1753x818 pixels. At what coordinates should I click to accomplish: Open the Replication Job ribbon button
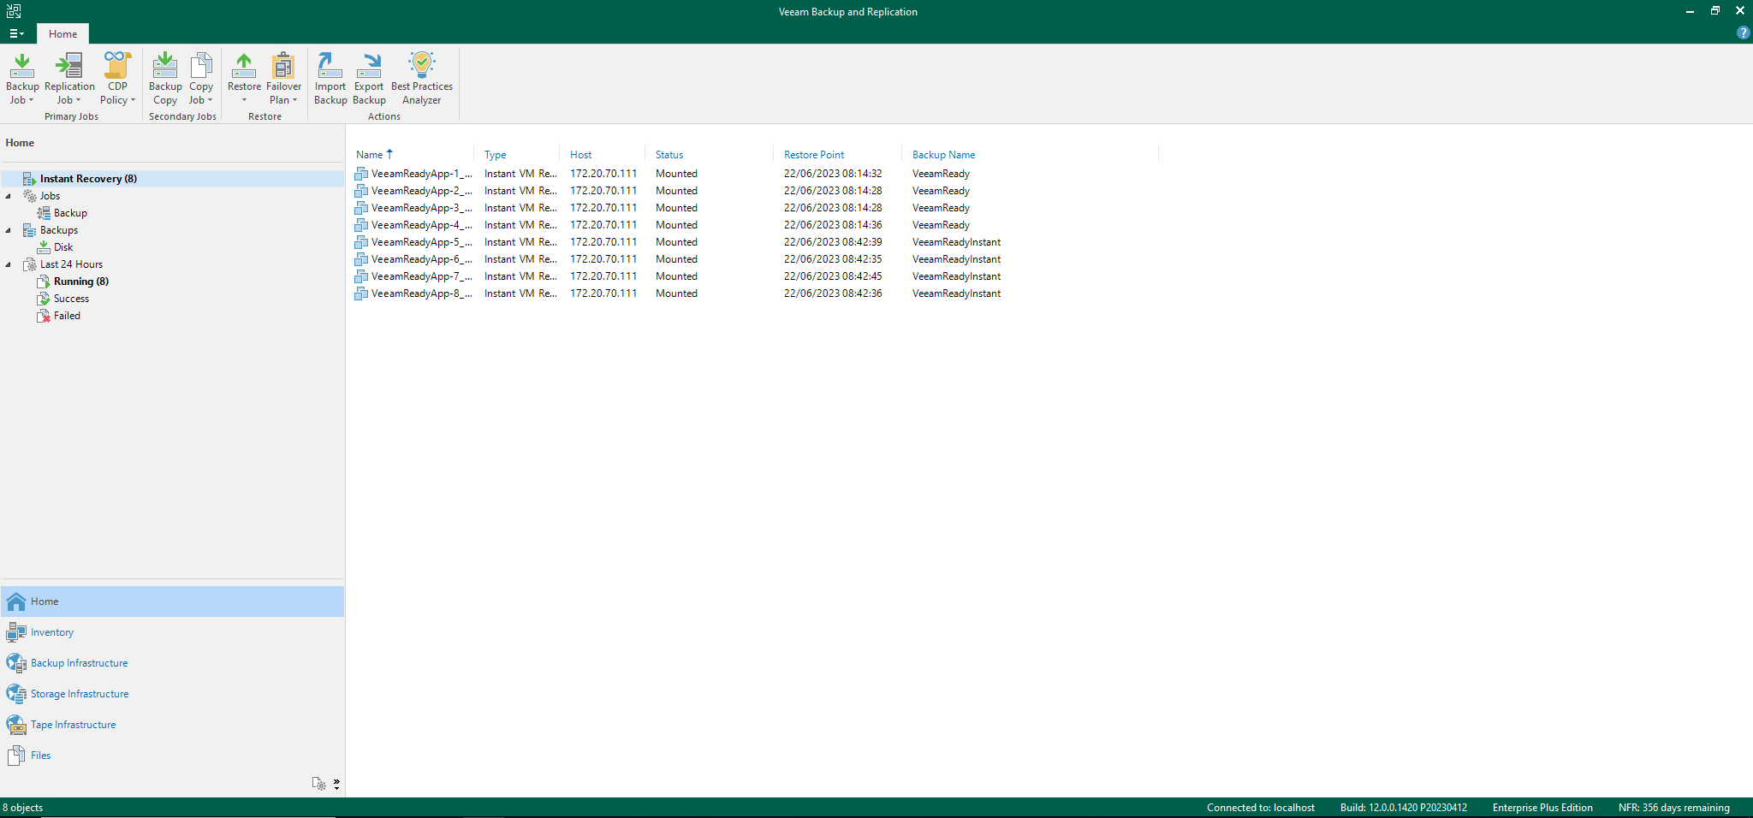click(69, 79)
